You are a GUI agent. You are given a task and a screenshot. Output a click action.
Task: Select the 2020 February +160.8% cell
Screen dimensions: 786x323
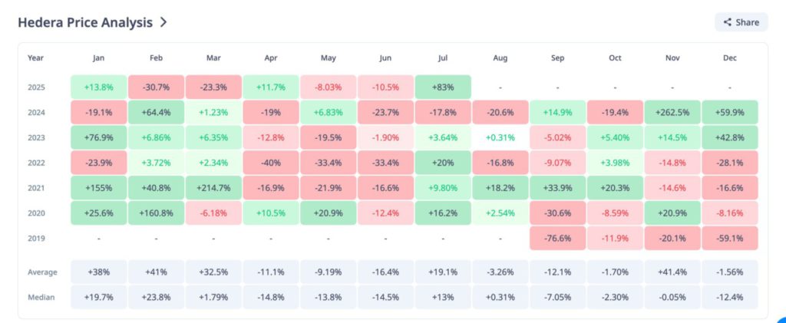point(156,213)
